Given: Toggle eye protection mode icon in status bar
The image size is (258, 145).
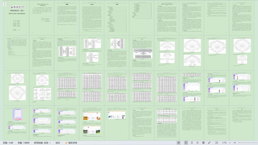Looking at the screenshot, I should coord(179,143).
